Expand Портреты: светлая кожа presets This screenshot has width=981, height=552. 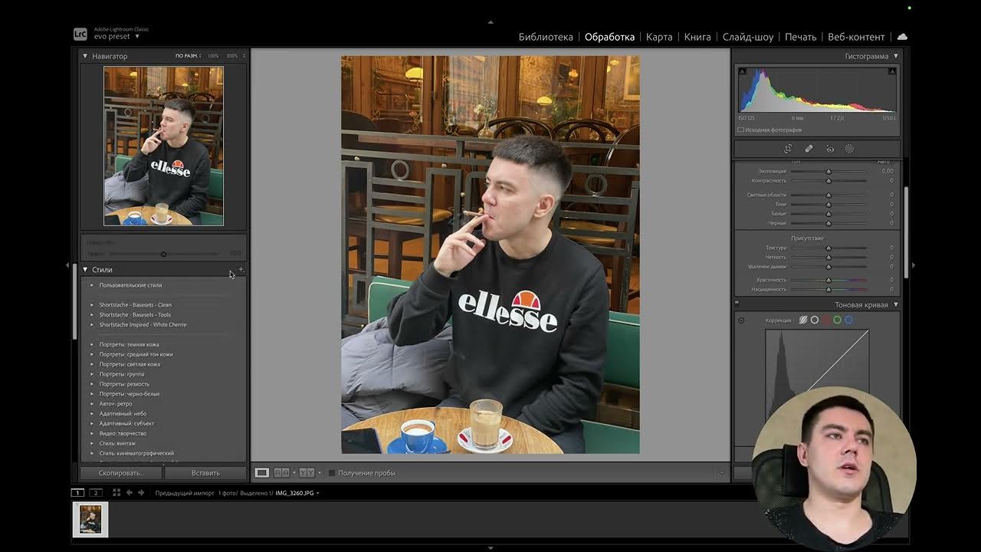[x=92, y=365]
